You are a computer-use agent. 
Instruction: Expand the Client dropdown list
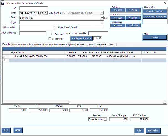pyautogui.click(x=102, y=18)
